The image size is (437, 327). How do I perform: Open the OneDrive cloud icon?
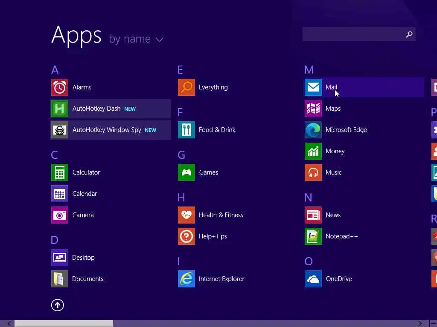point(313,279)
